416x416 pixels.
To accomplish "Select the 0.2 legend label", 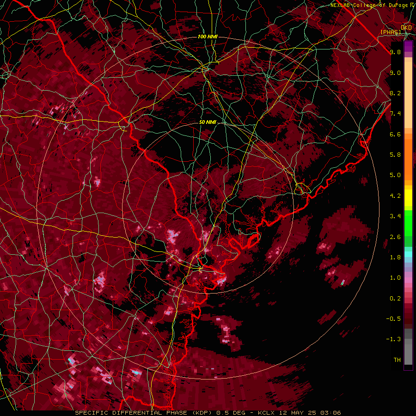I will pos(395,299).
